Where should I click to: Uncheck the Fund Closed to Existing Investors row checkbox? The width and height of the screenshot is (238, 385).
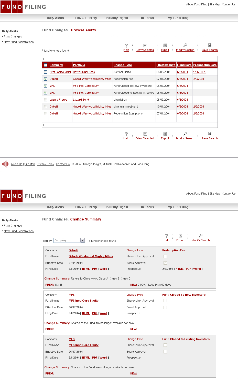tap(45, 93)
